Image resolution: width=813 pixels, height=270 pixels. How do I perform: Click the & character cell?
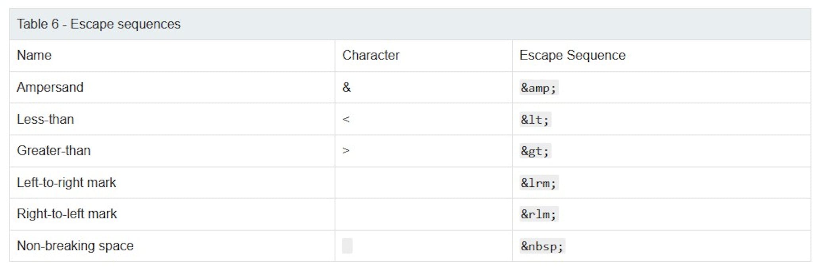[x=347, y=87]
